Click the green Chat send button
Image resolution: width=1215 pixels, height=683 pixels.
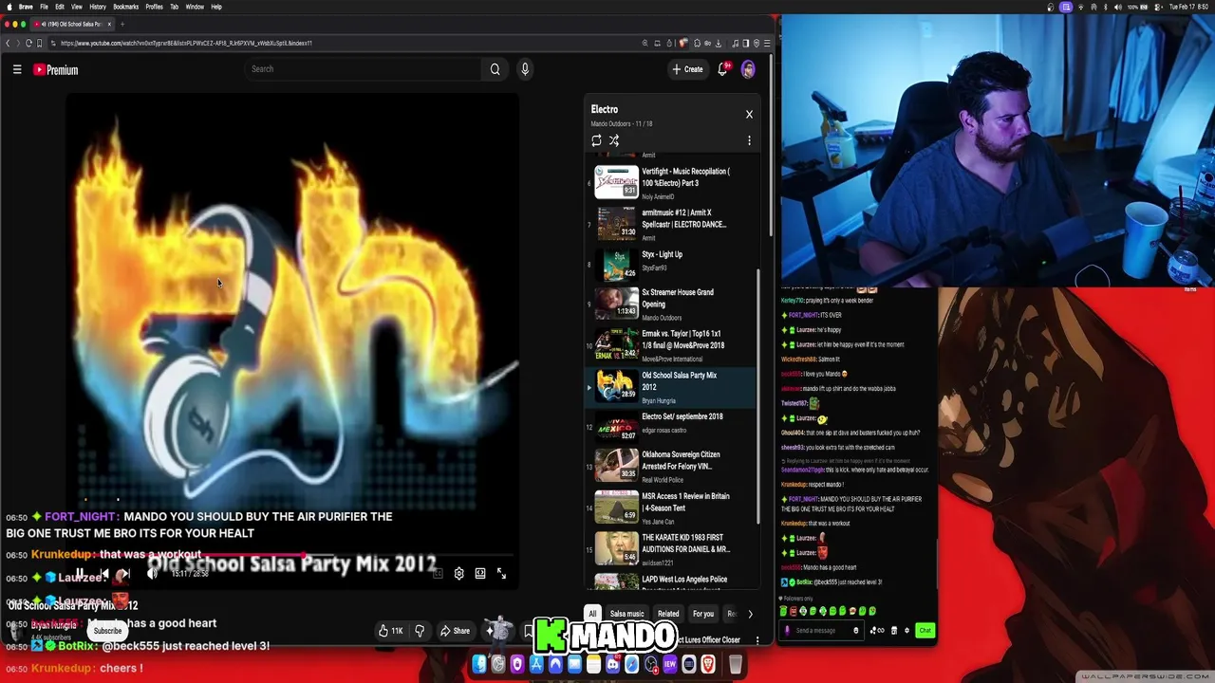tap(925, 631)
